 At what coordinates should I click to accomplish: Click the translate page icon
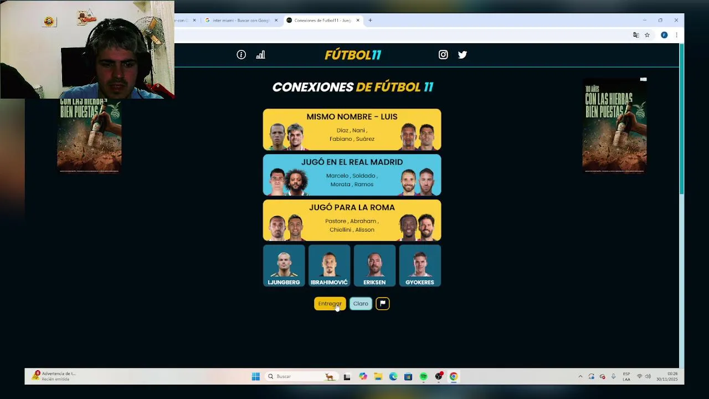636,35
